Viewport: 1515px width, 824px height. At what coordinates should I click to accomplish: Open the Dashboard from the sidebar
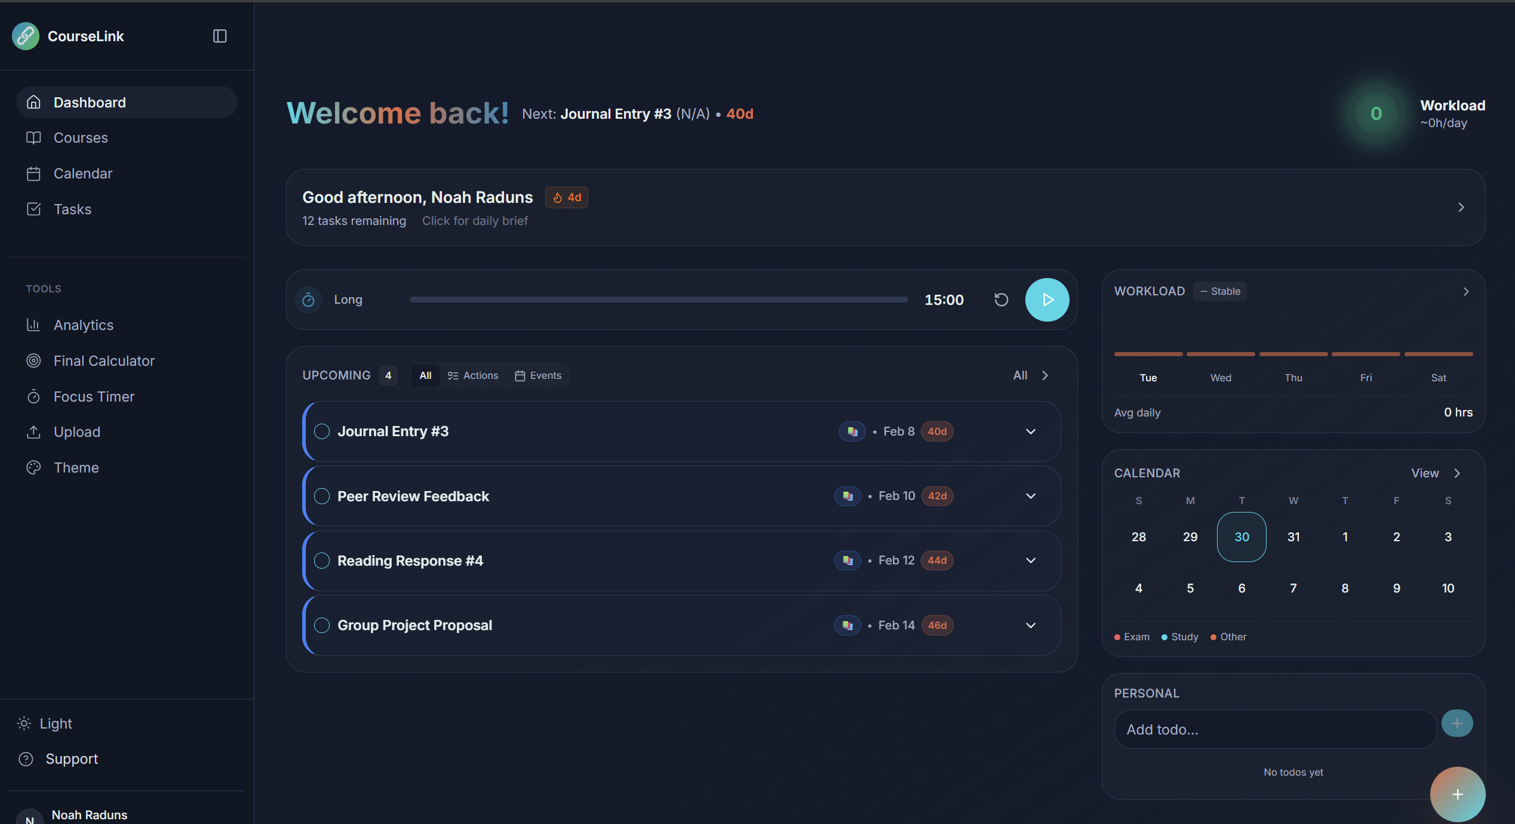[x=90, y=102]
